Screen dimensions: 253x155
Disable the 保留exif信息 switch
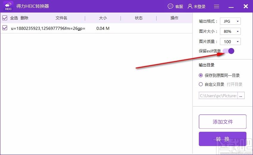(x=229, y=51)
